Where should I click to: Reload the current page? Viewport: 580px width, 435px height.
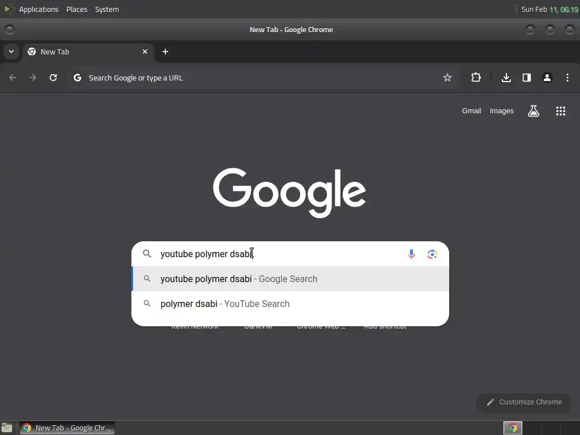pos(53,78)
